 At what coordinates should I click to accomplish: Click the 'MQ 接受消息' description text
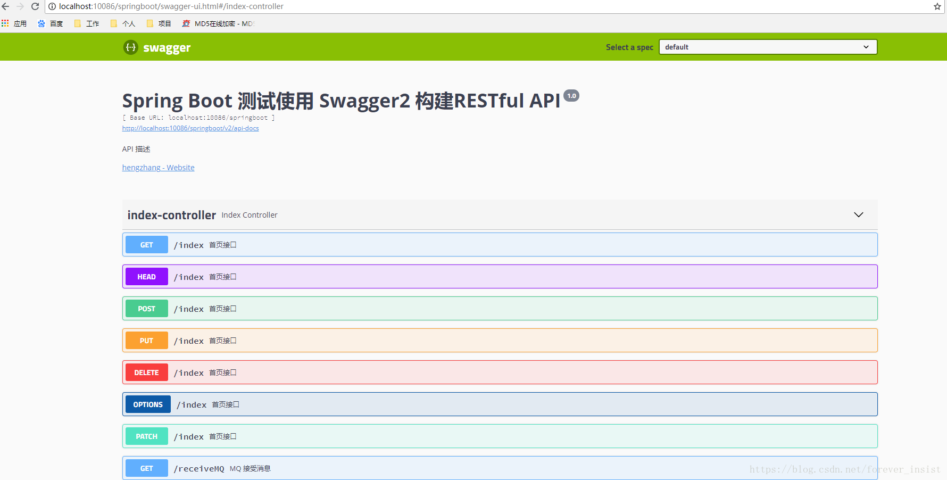[250, 468]
